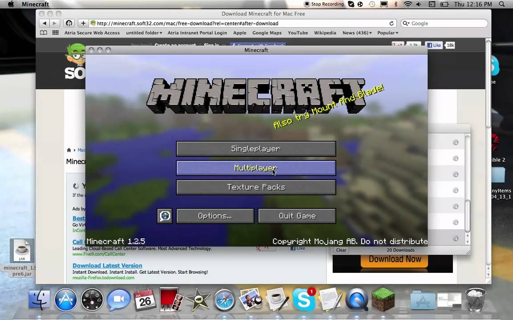
Task: Open the bookmarks book icon
Action: [43, 32]
